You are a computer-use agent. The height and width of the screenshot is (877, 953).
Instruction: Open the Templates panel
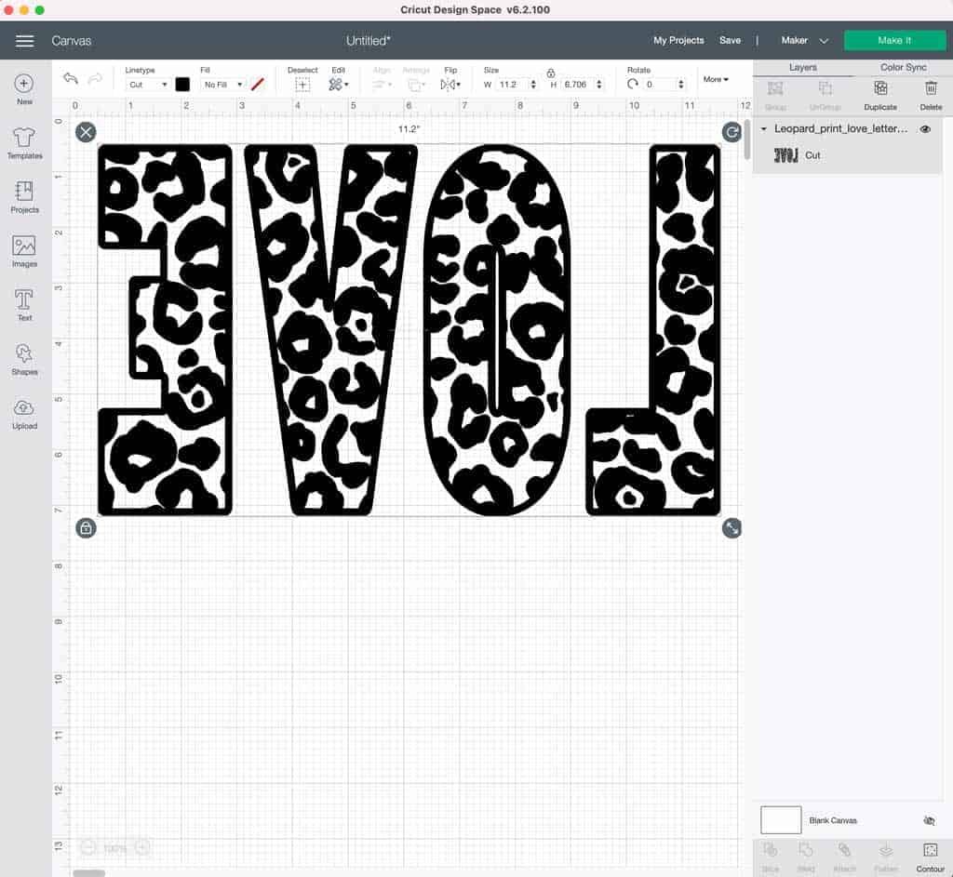(x=24, y=143)
